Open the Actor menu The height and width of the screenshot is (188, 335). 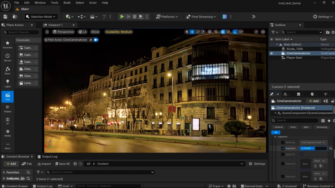click(x=93, y=3)
